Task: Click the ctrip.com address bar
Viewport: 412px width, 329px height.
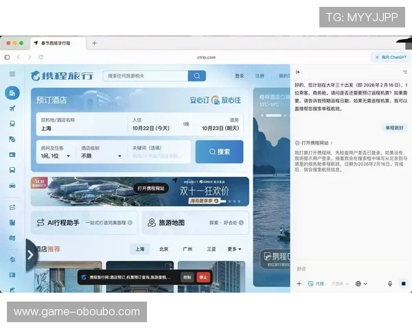Action: tap(206, 57)
